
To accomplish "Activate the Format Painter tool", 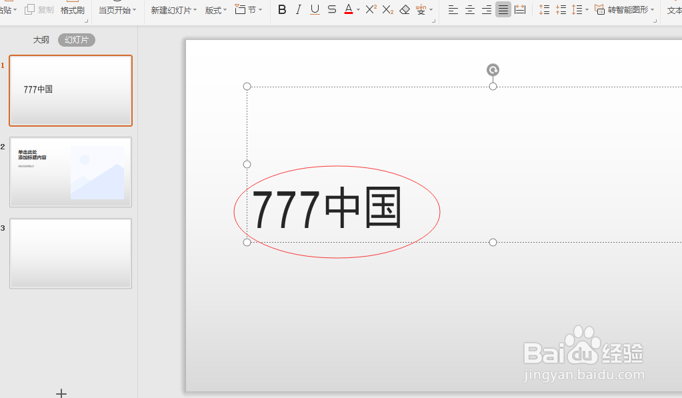I will [71, 10].
